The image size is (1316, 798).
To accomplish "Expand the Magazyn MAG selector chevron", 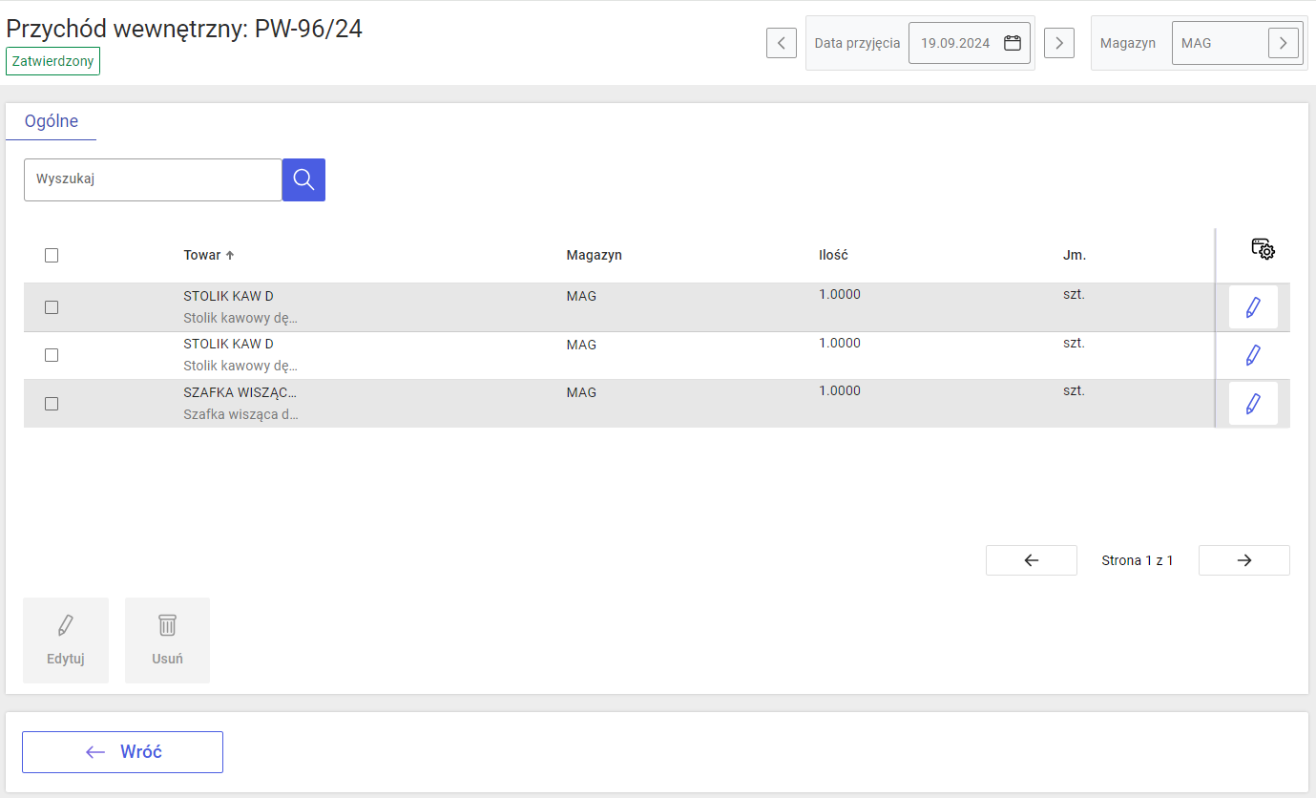I will point(1284,43).
